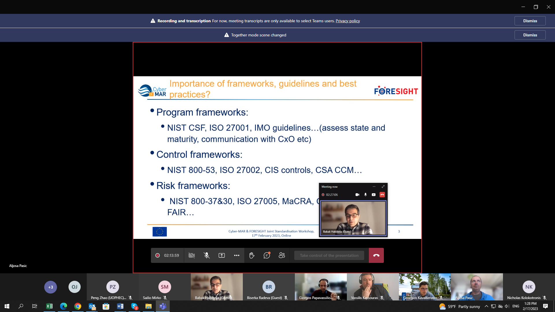Click the raise hand icon

coord(251,255)
